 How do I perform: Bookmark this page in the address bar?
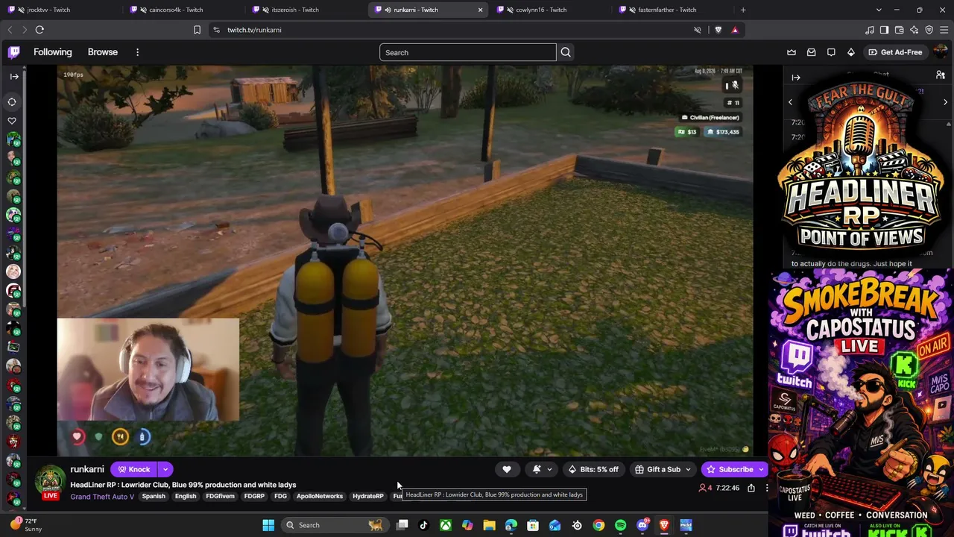coord(197,30)
